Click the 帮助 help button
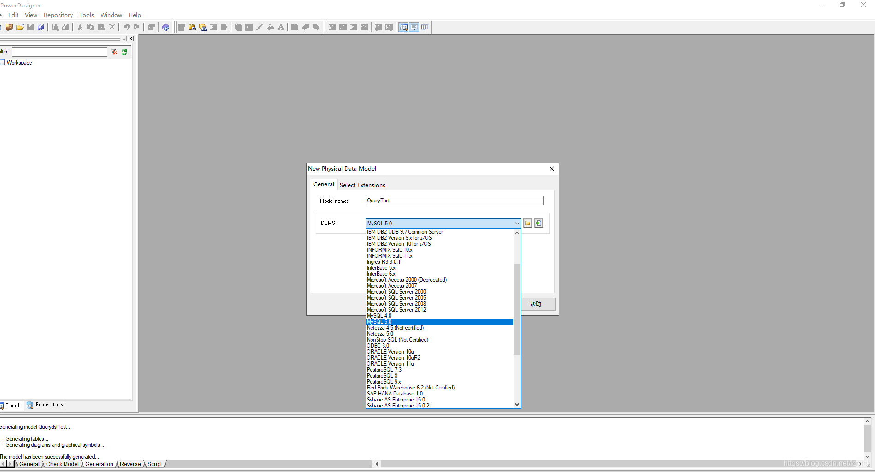 tap(535, 304)
